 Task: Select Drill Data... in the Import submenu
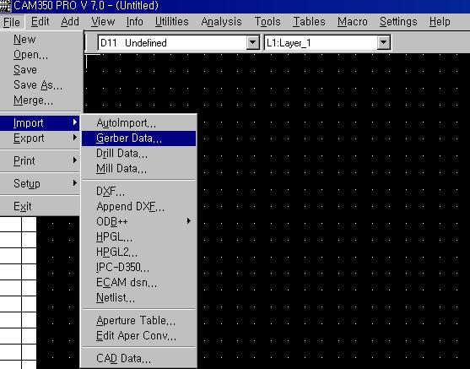(x=138, y=154)
